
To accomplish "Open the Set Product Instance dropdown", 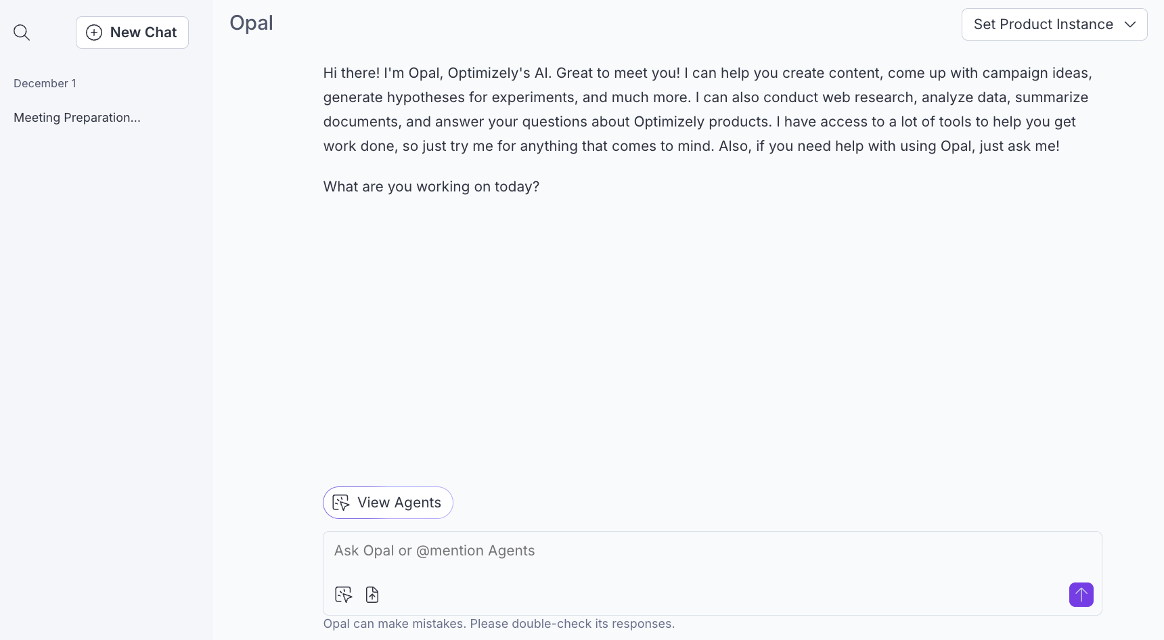I will (x=1054, y=24).
